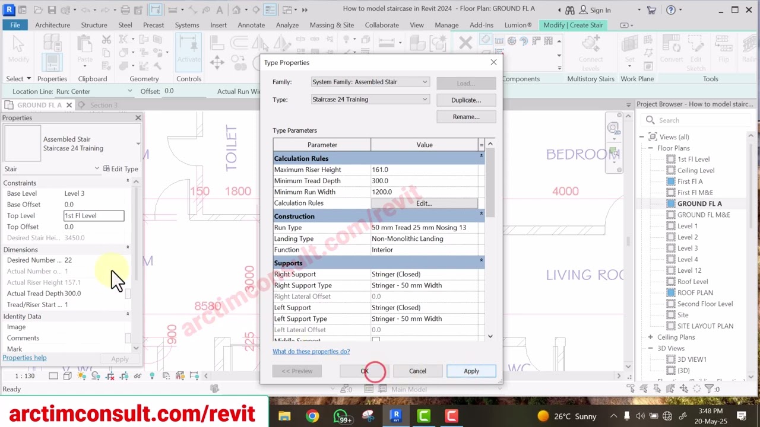Screen dimensions: 760x427
Task: Toggle the Middle Support checkbox
Action: click(376, 340)
